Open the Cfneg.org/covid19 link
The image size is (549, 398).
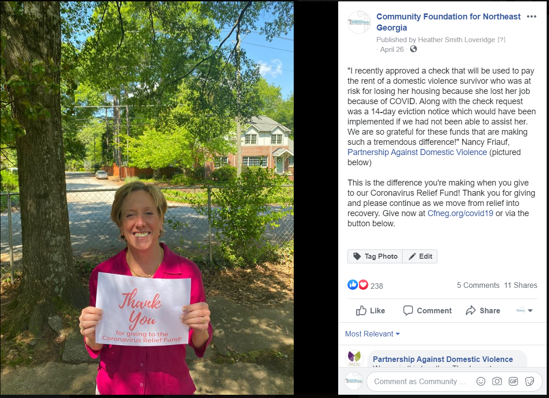[460, 213]
